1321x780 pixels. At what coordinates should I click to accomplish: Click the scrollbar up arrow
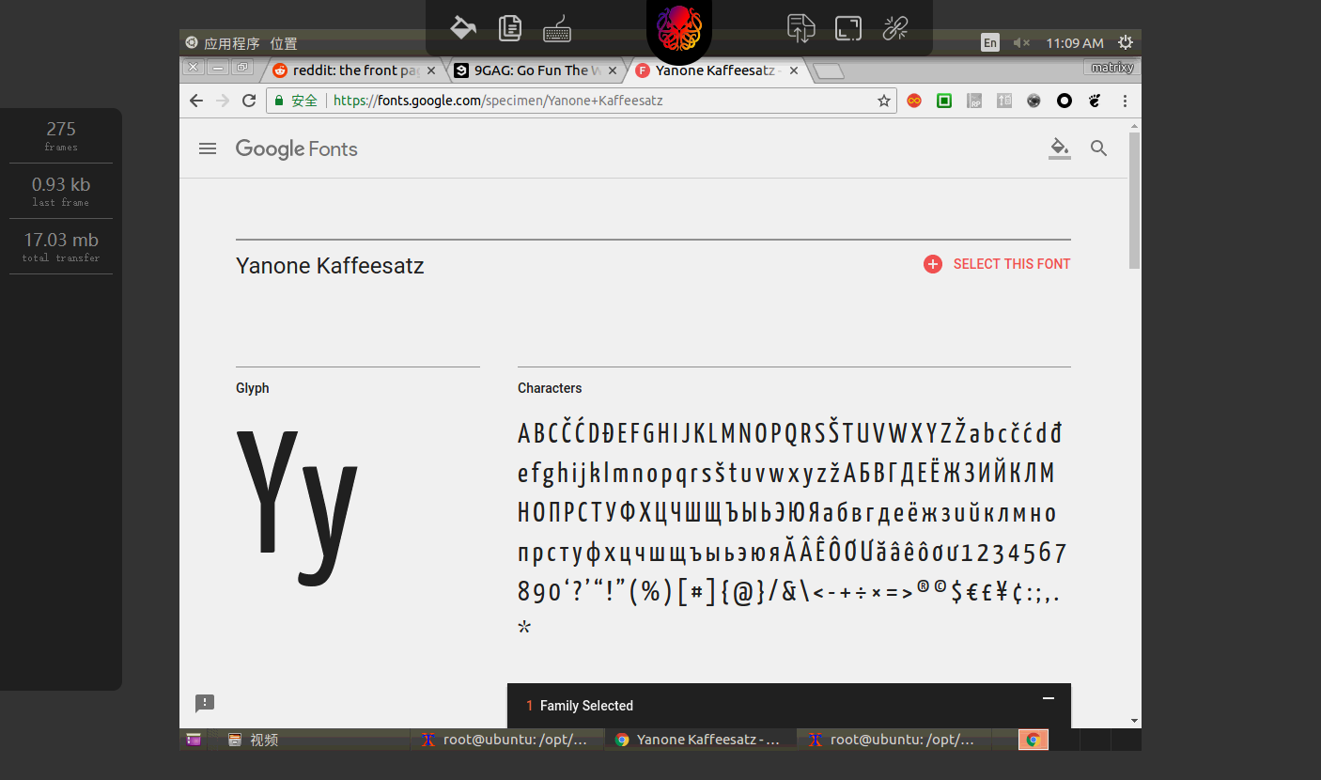click(1134, 125)
